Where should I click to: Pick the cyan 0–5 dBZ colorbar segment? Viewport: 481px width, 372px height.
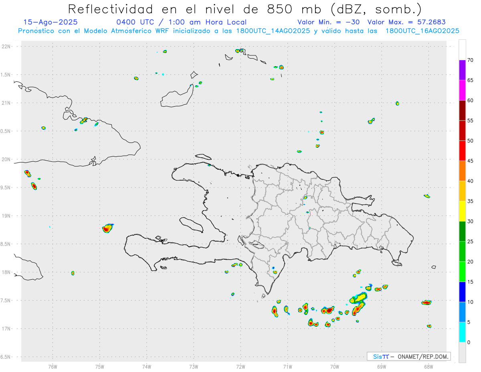[x=462, y=332]
